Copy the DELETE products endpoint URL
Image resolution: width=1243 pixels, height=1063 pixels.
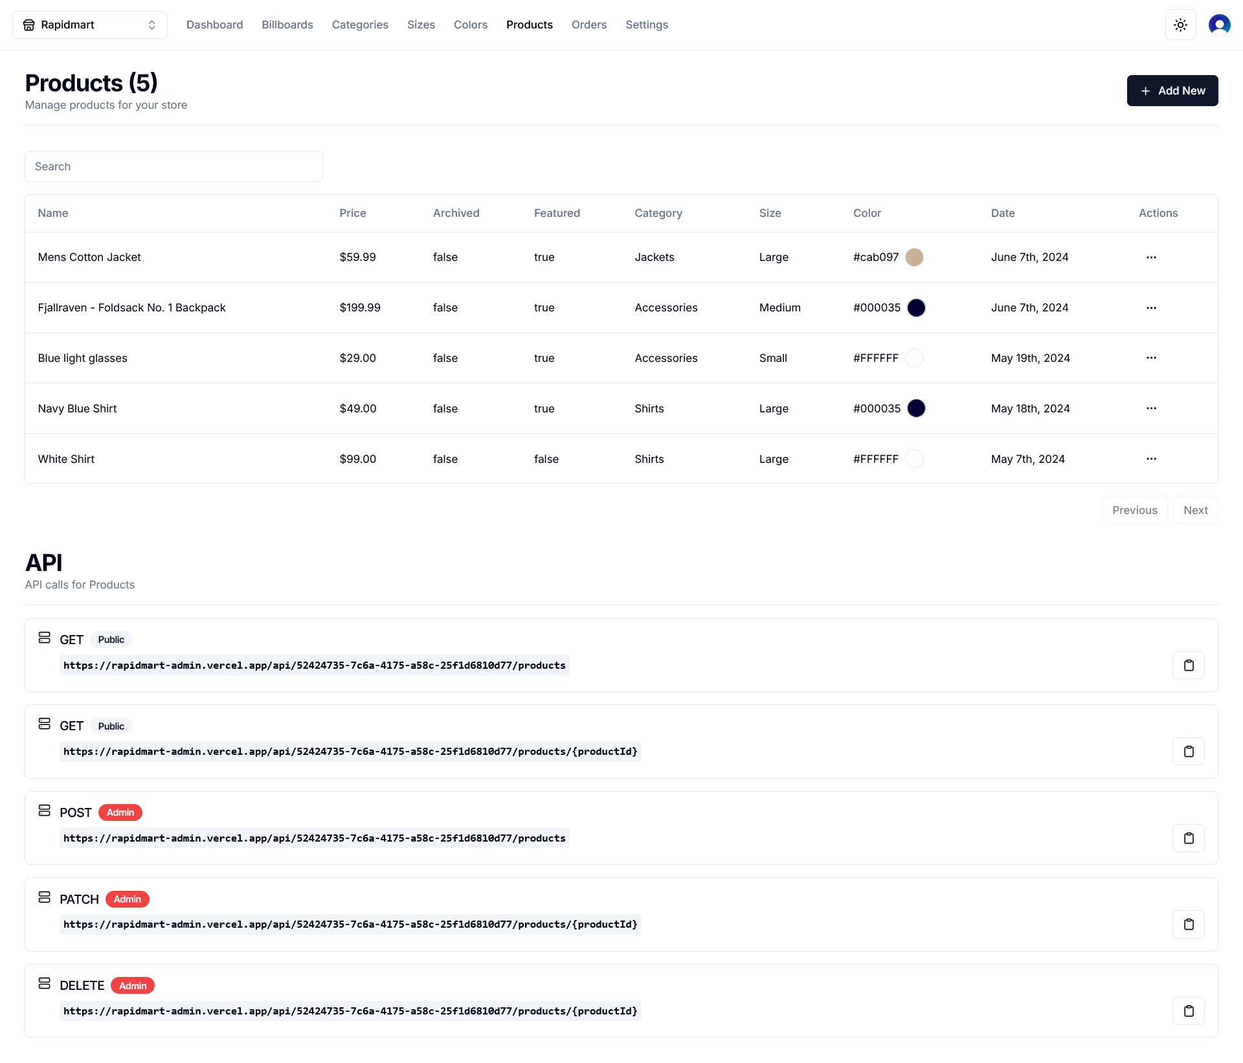tap(1188, 1011)
